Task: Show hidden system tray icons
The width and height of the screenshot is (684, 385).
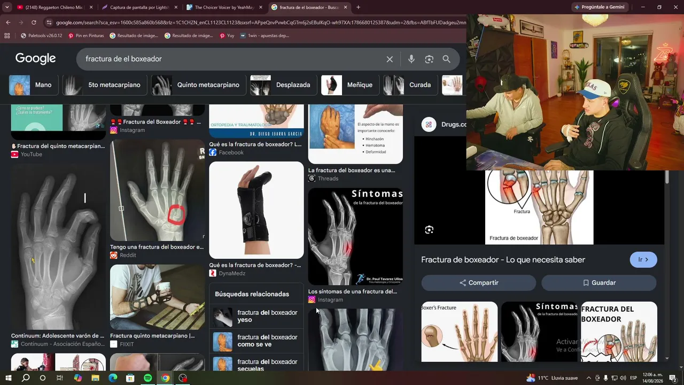Action: point(589,378)
